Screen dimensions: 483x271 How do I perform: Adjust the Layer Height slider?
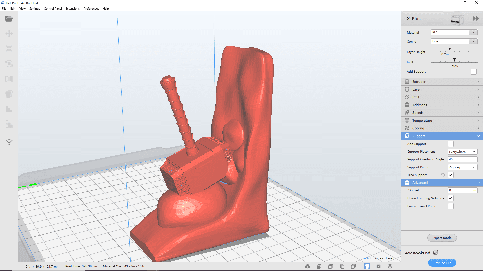[x=454, y=51]
